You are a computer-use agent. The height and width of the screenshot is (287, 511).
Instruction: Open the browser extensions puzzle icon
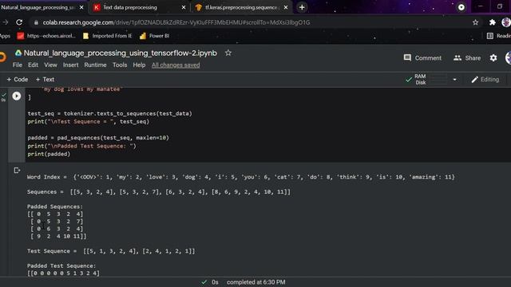pos(492,22)
